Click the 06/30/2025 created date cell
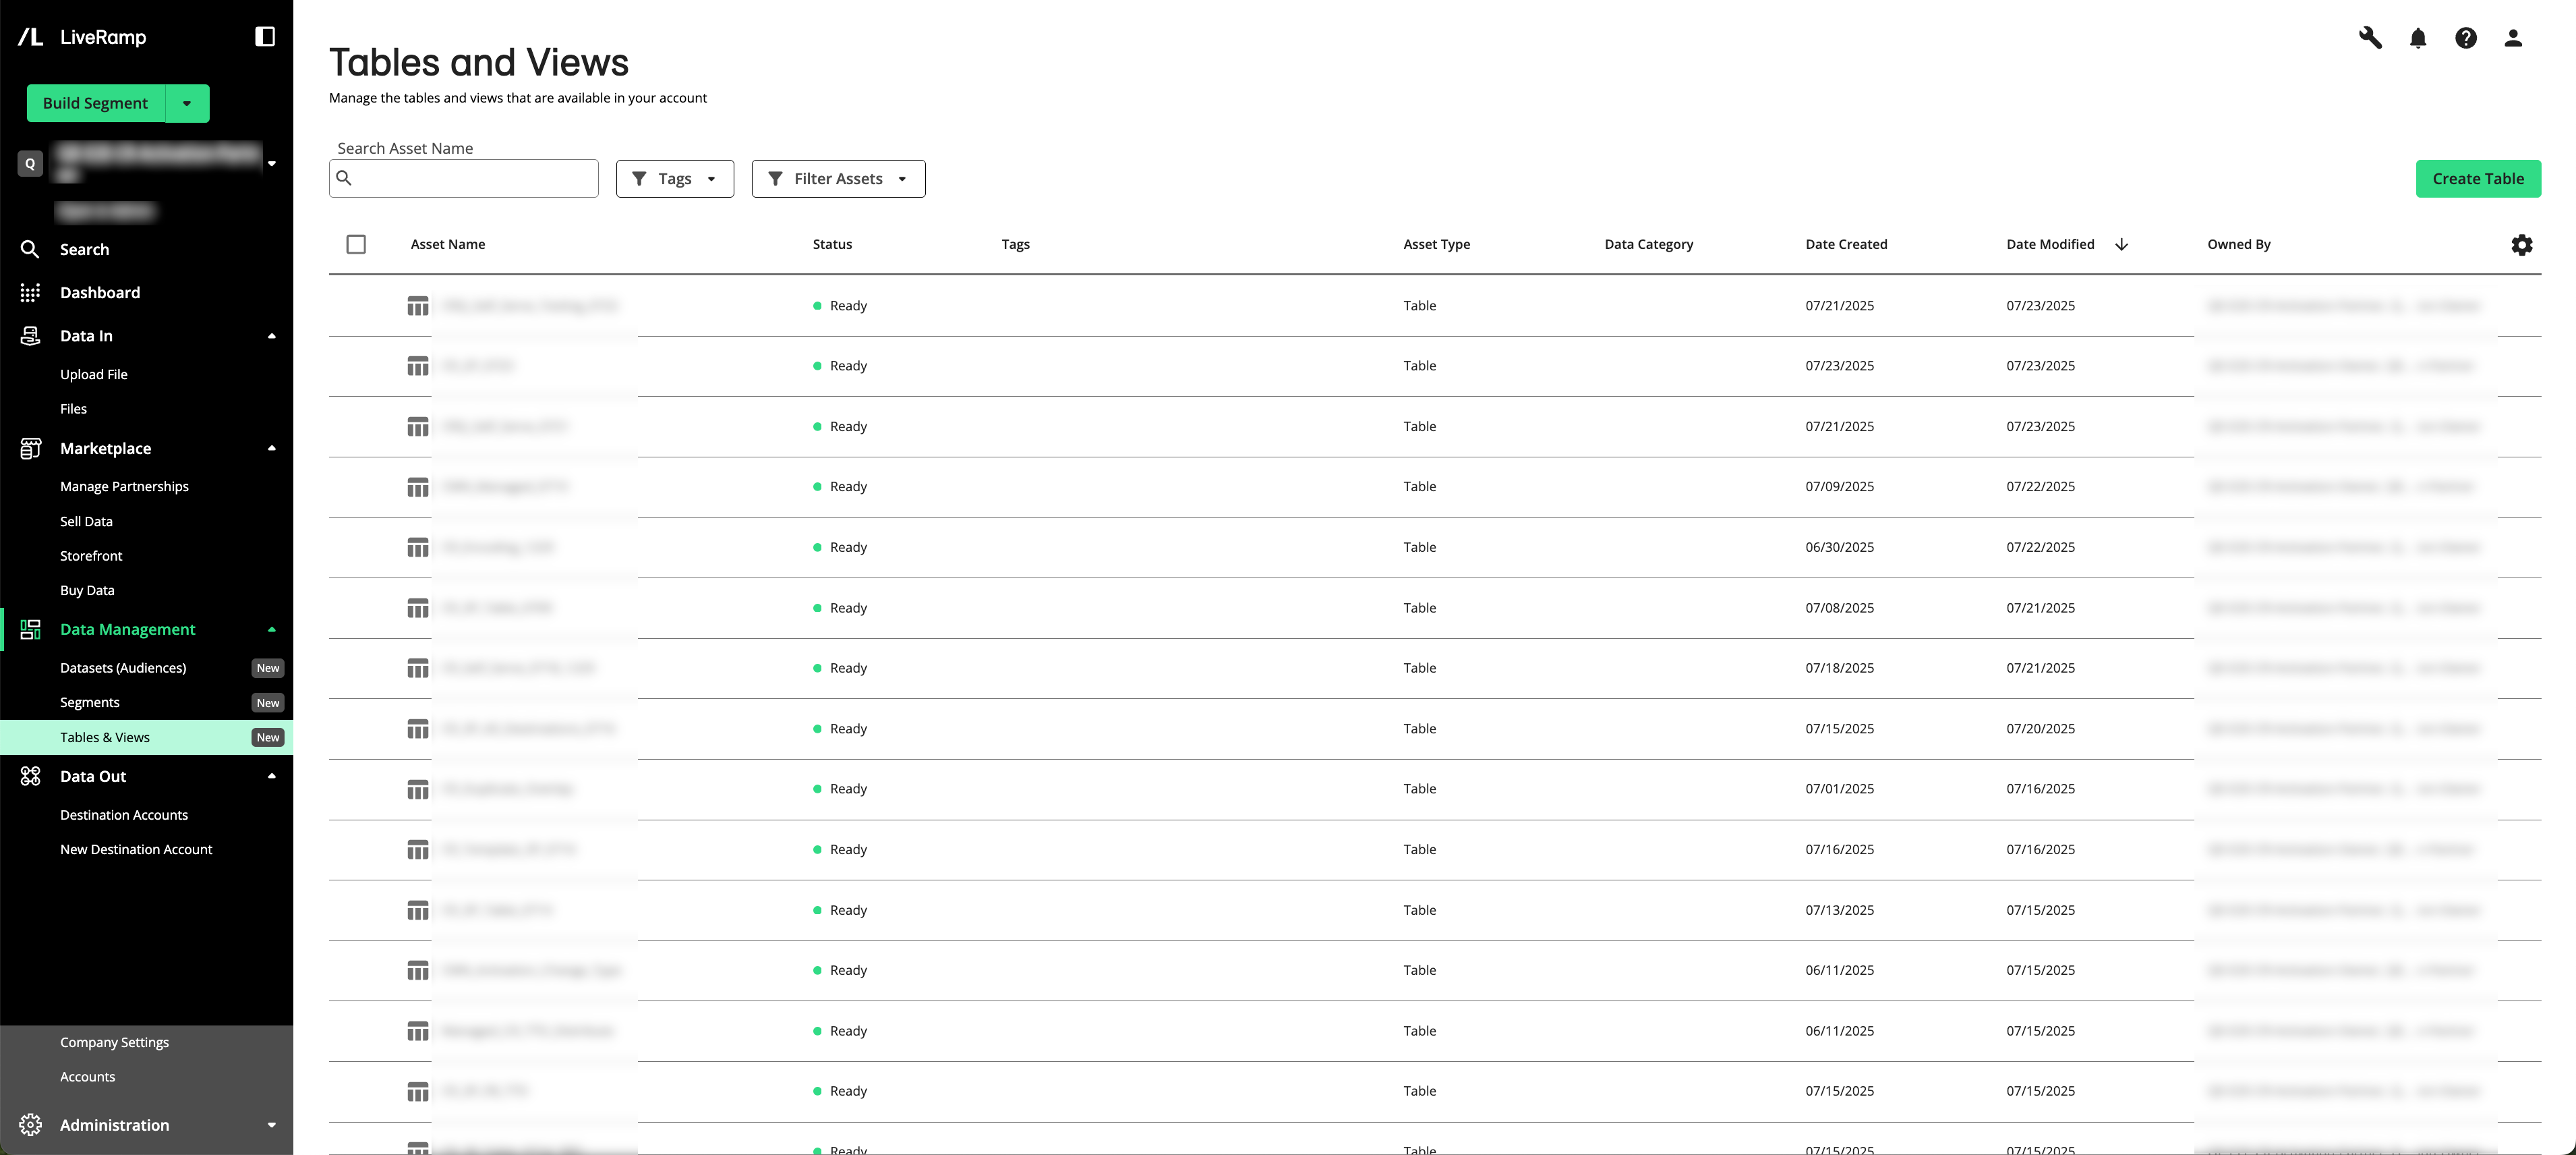 1839,547
